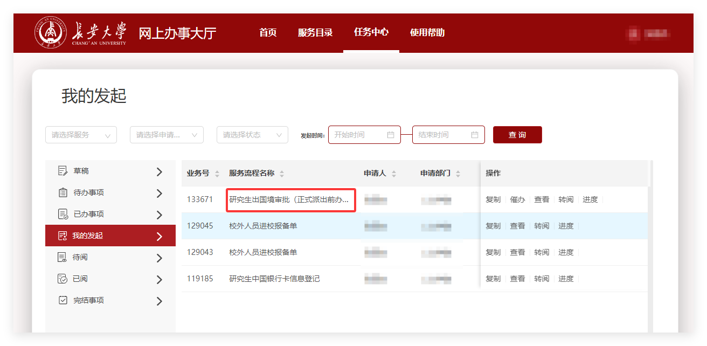Open the 请选择状态 dropdown
The width and height of the screenshot is (707, 346).
point(252,135)
